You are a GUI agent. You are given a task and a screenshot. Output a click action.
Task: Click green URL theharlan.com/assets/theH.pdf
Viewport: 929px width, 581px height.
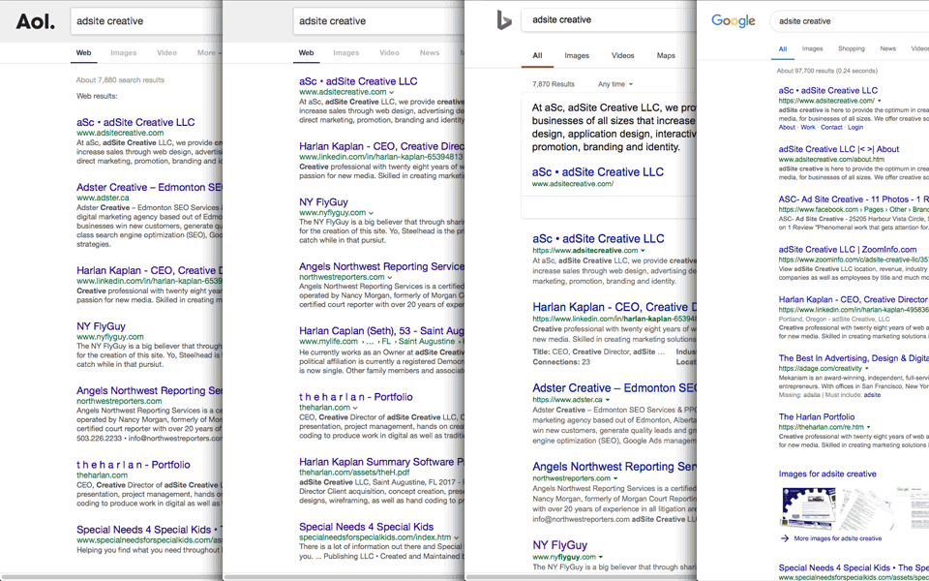coord(354,473)
